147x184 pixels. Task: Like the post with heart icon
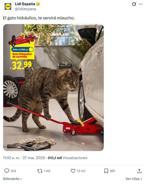click(73, 171)
